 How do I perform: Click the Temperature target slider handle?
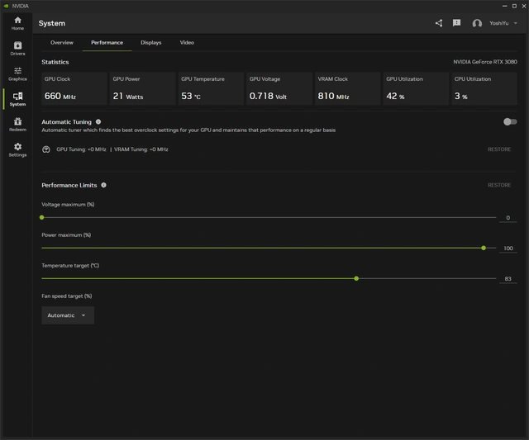coord(356,279)
